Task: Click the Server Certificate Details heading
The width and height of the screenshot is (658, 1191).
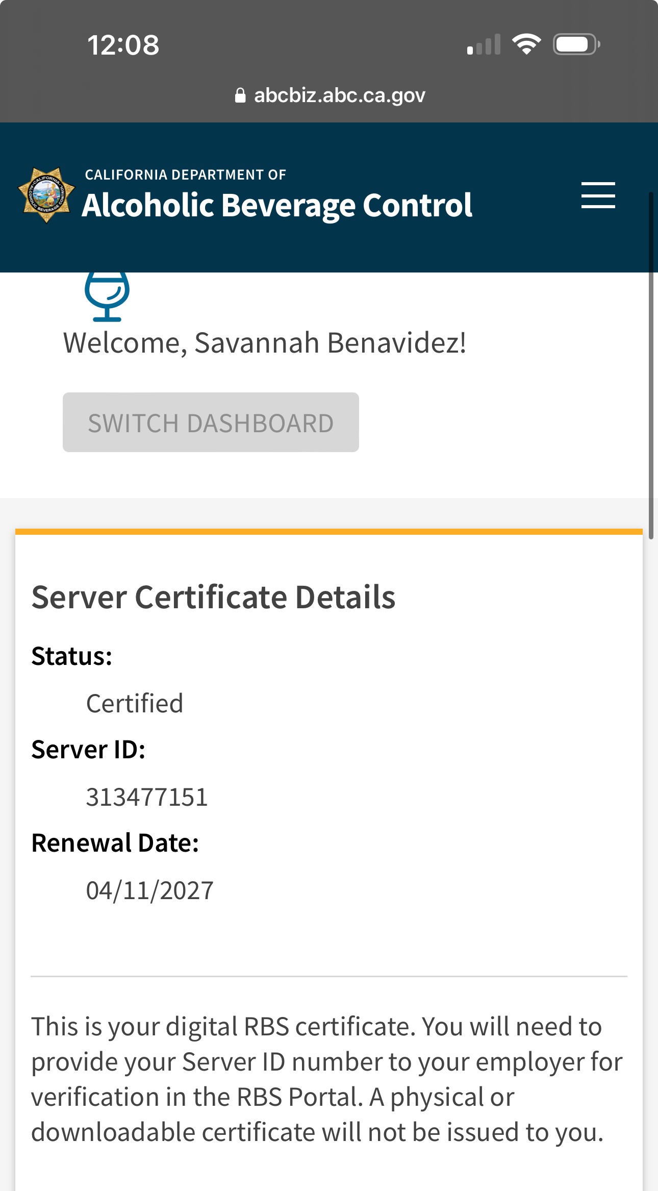Action: [x=213, y=597]
